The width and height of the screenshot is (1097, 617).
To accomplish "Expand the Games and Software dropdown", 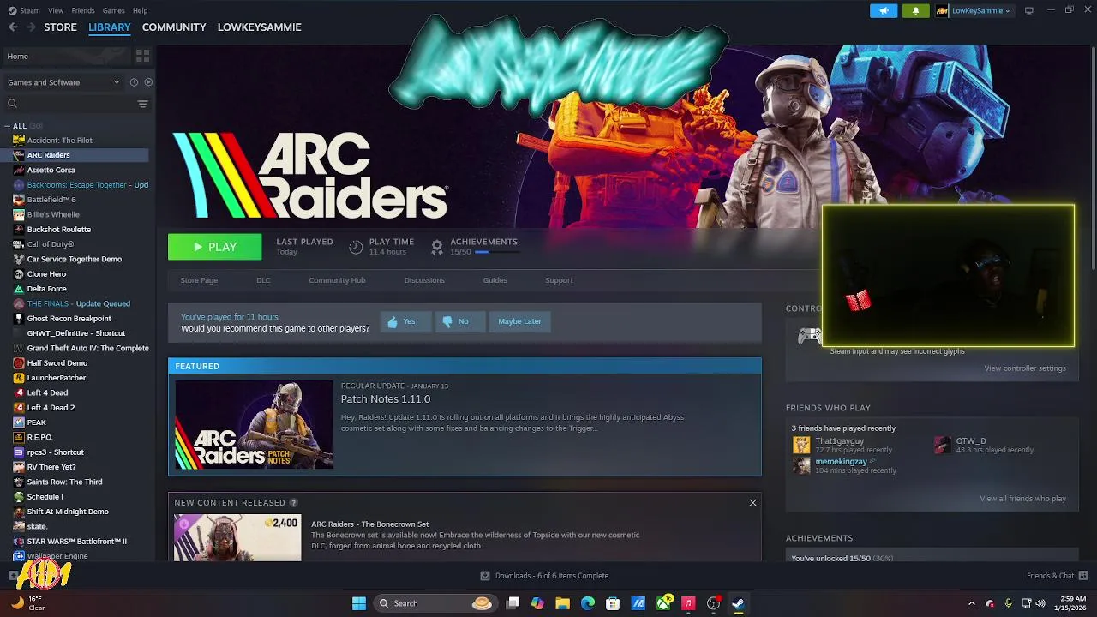I will [63, 82].
